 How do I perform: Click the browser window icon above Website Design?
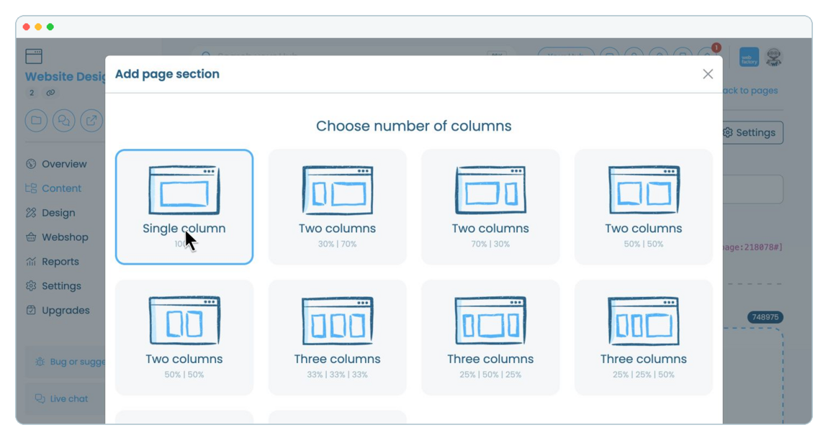(x=34, y=56)
